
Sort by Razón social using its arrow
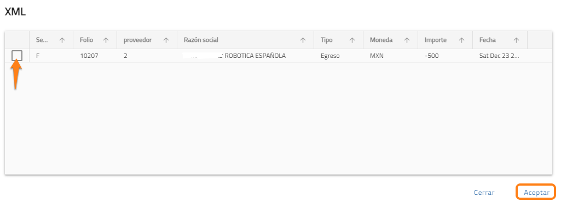303,40
